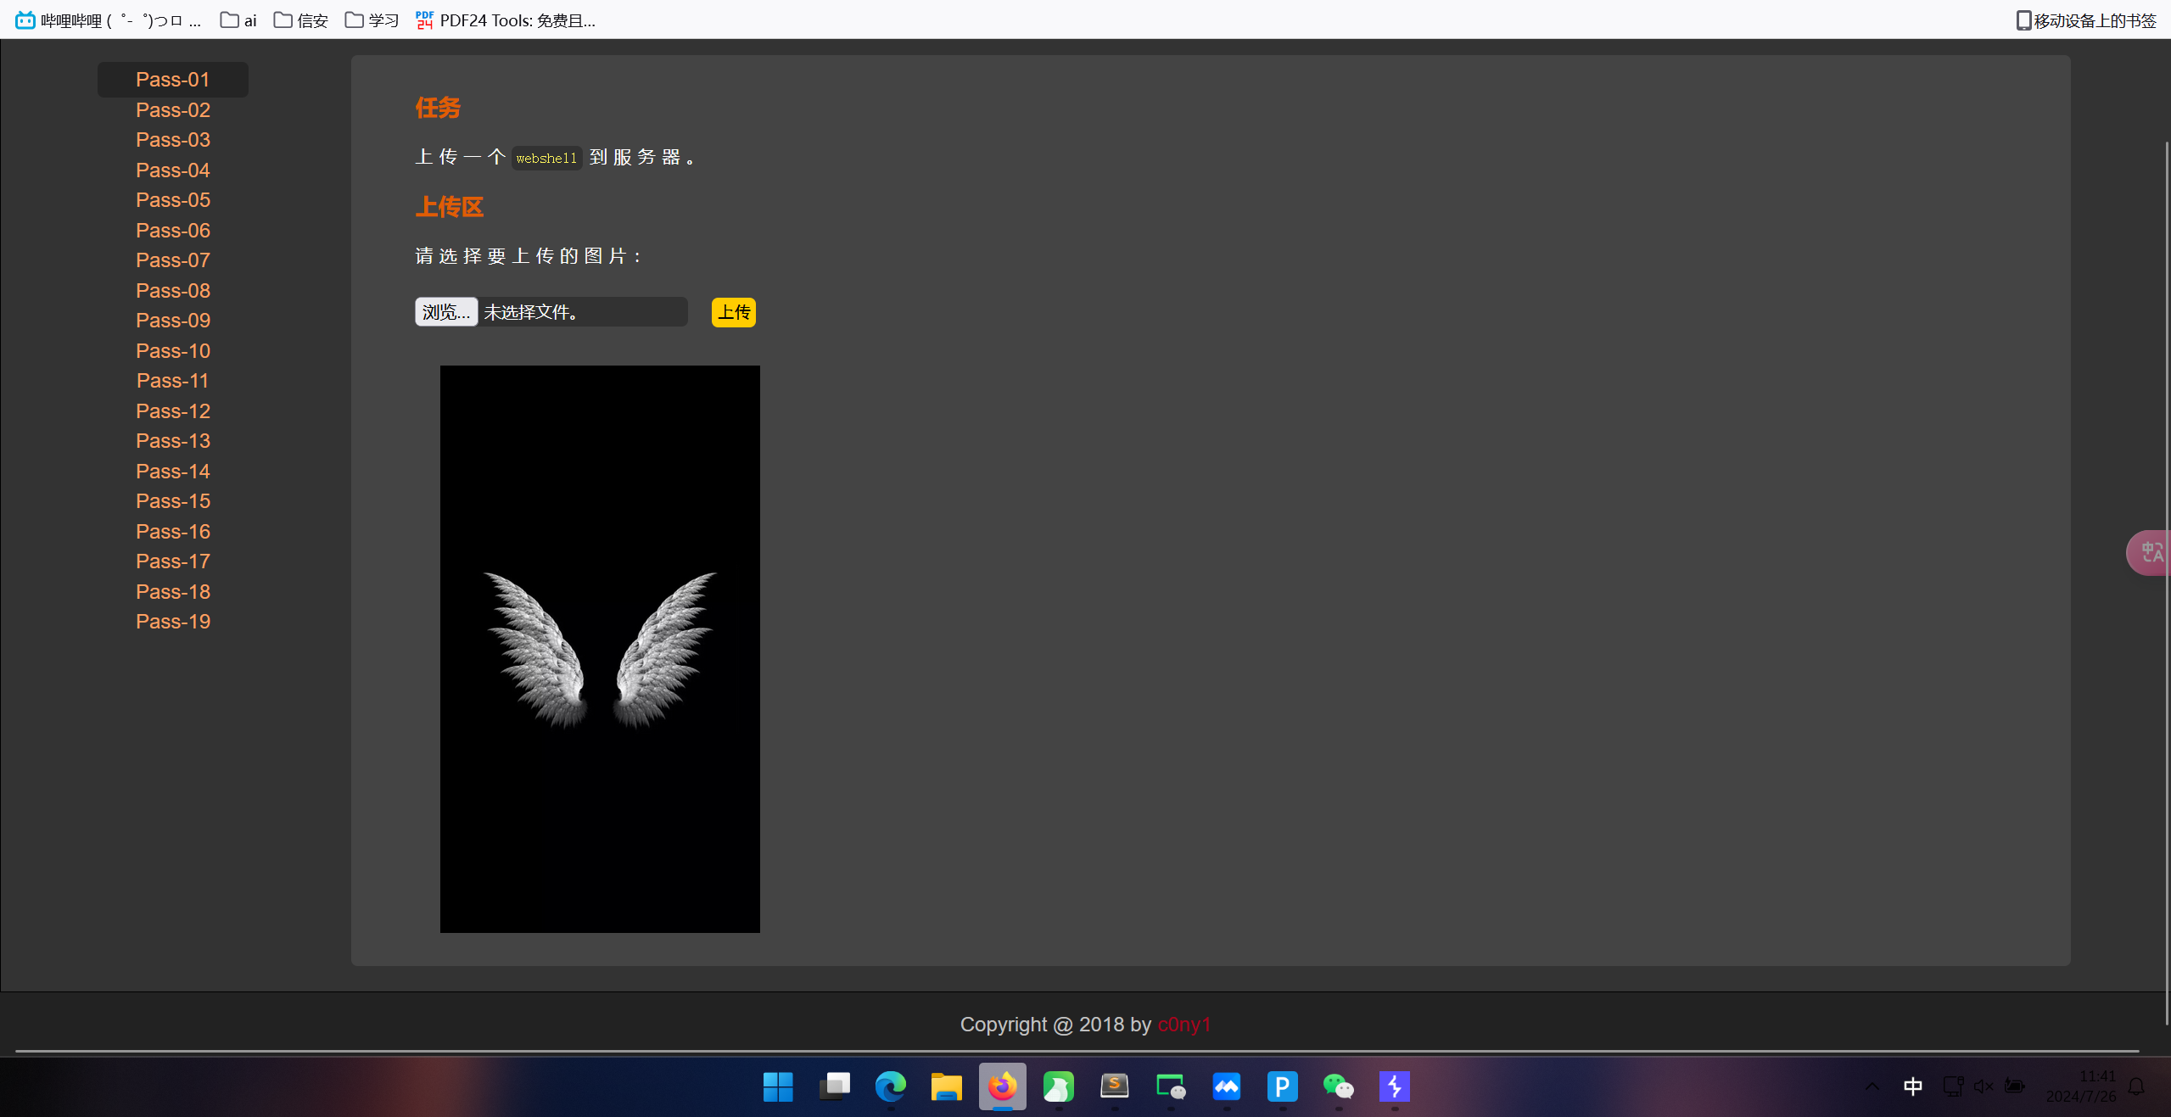Viewport: 2171px width, 1117px height.
Task: Open the 信安 bookmarks folder
Action: pos(301,20)
